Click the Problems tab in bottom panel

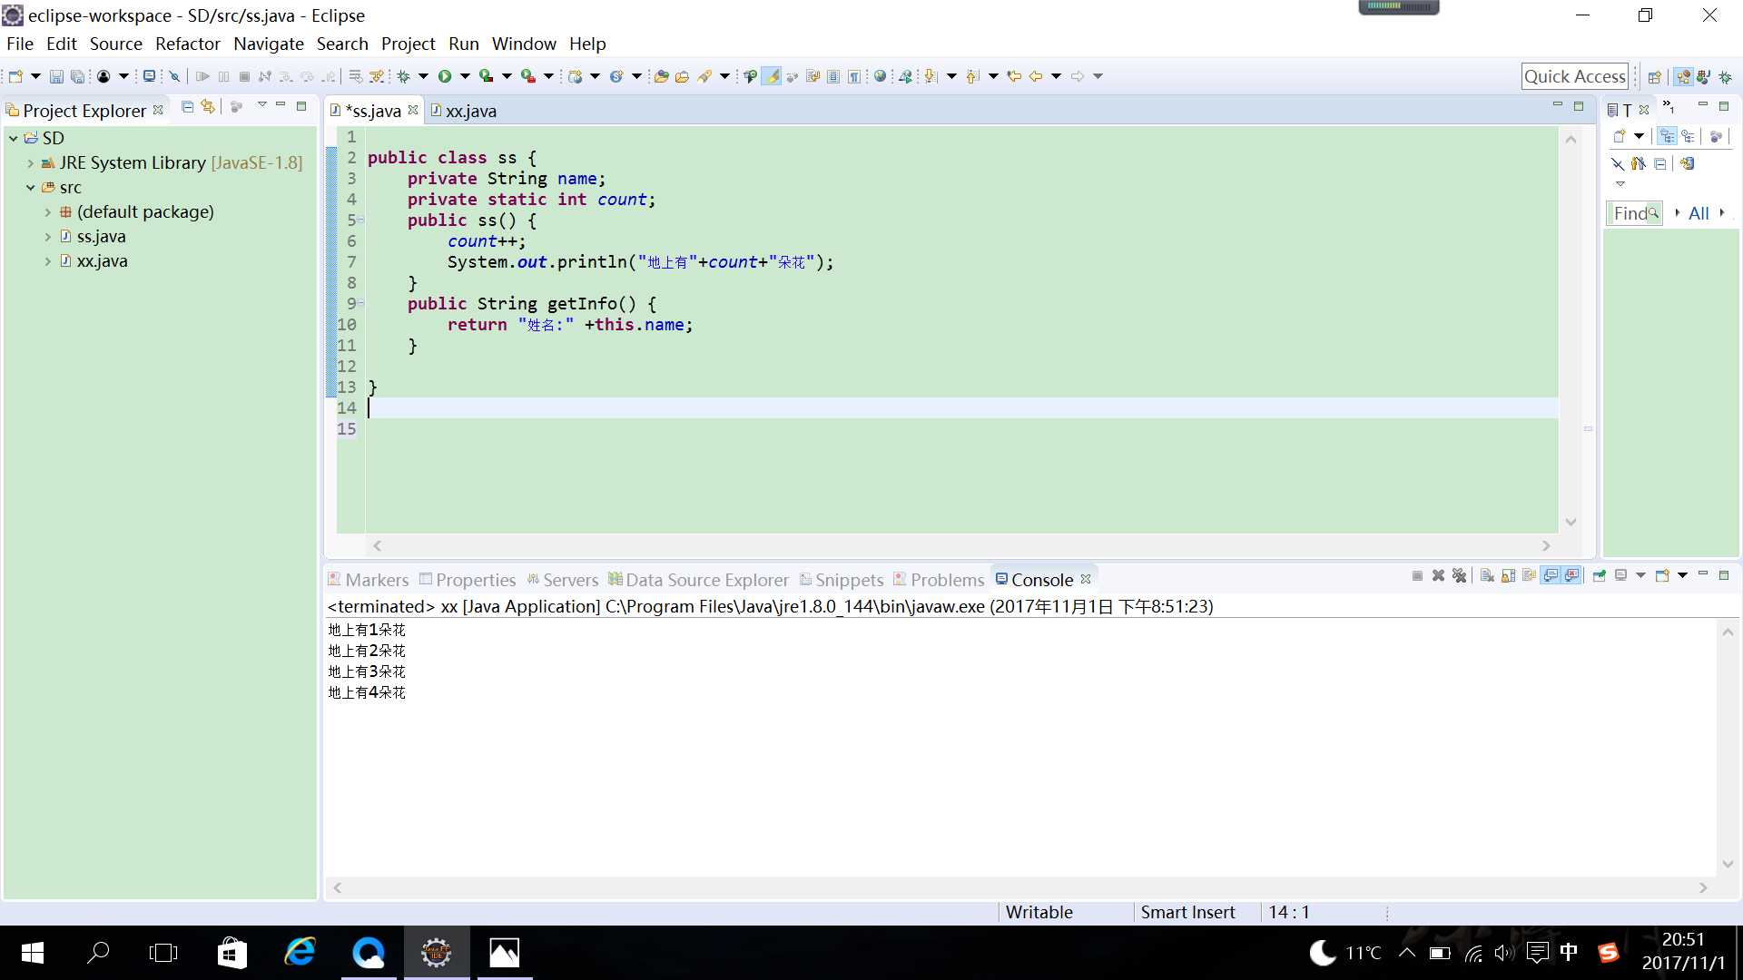947,579
